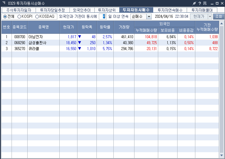Sort by the 거래량 column header

coord(124,27)
